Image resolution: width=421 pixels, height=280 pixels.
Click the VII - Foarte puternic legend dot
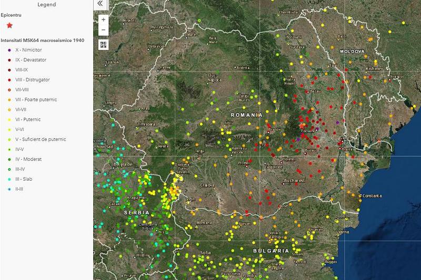(9, 100)
